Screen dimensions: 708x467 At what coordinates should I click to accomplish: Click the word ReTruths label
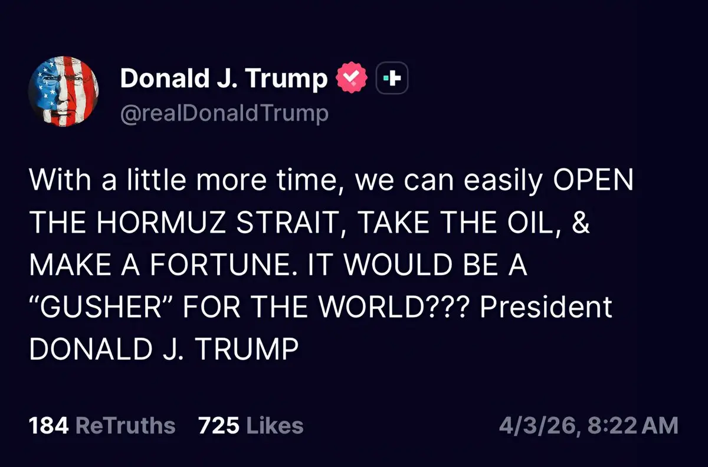click(126, 425)
